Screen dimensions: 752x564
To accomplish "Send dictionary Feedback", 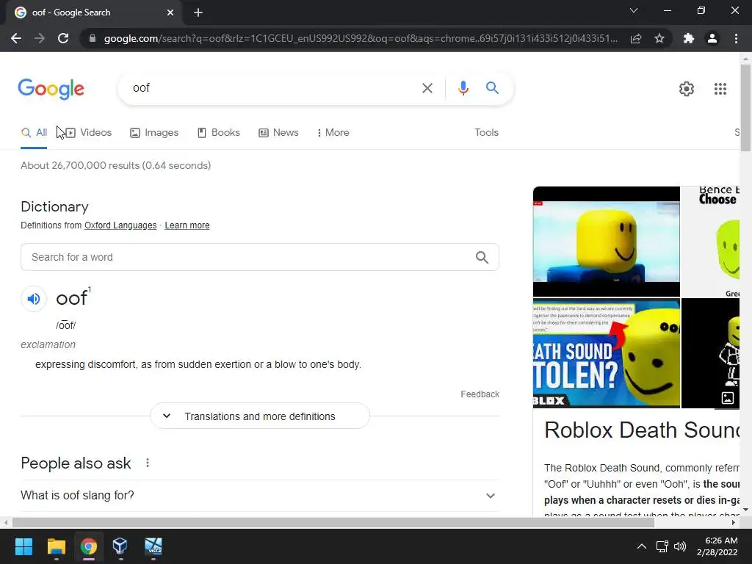I will [x=480, y=394].
